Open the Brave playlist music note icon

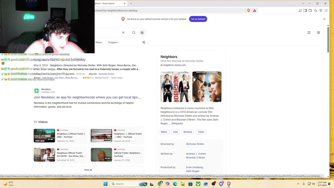(300, 10)
